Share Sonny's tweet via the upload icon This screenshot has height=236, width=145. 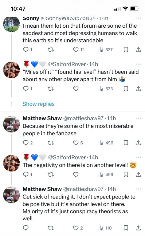click(x=138, y=49)
